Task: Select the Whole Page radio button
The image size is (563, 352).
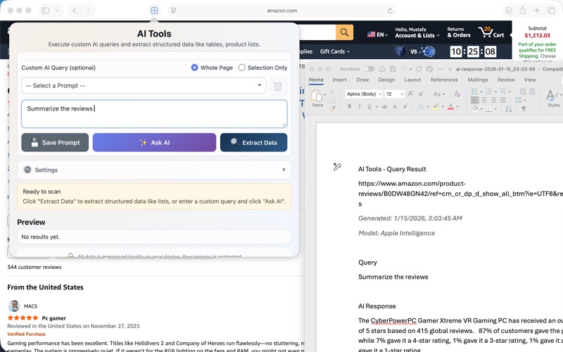Action: (x=194, y=68)
